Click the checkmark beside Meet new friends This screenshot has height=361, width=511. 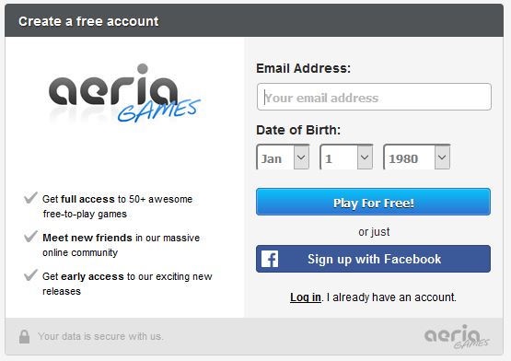30,237
